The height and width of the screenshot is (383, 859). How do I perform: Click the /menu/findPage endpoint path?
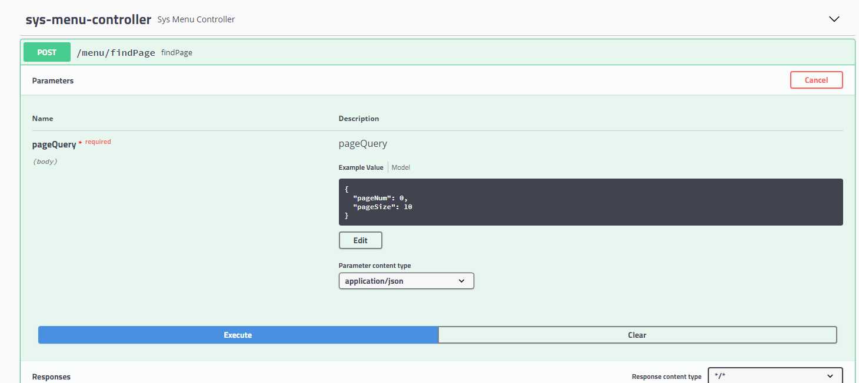click(x=116, y=53)
